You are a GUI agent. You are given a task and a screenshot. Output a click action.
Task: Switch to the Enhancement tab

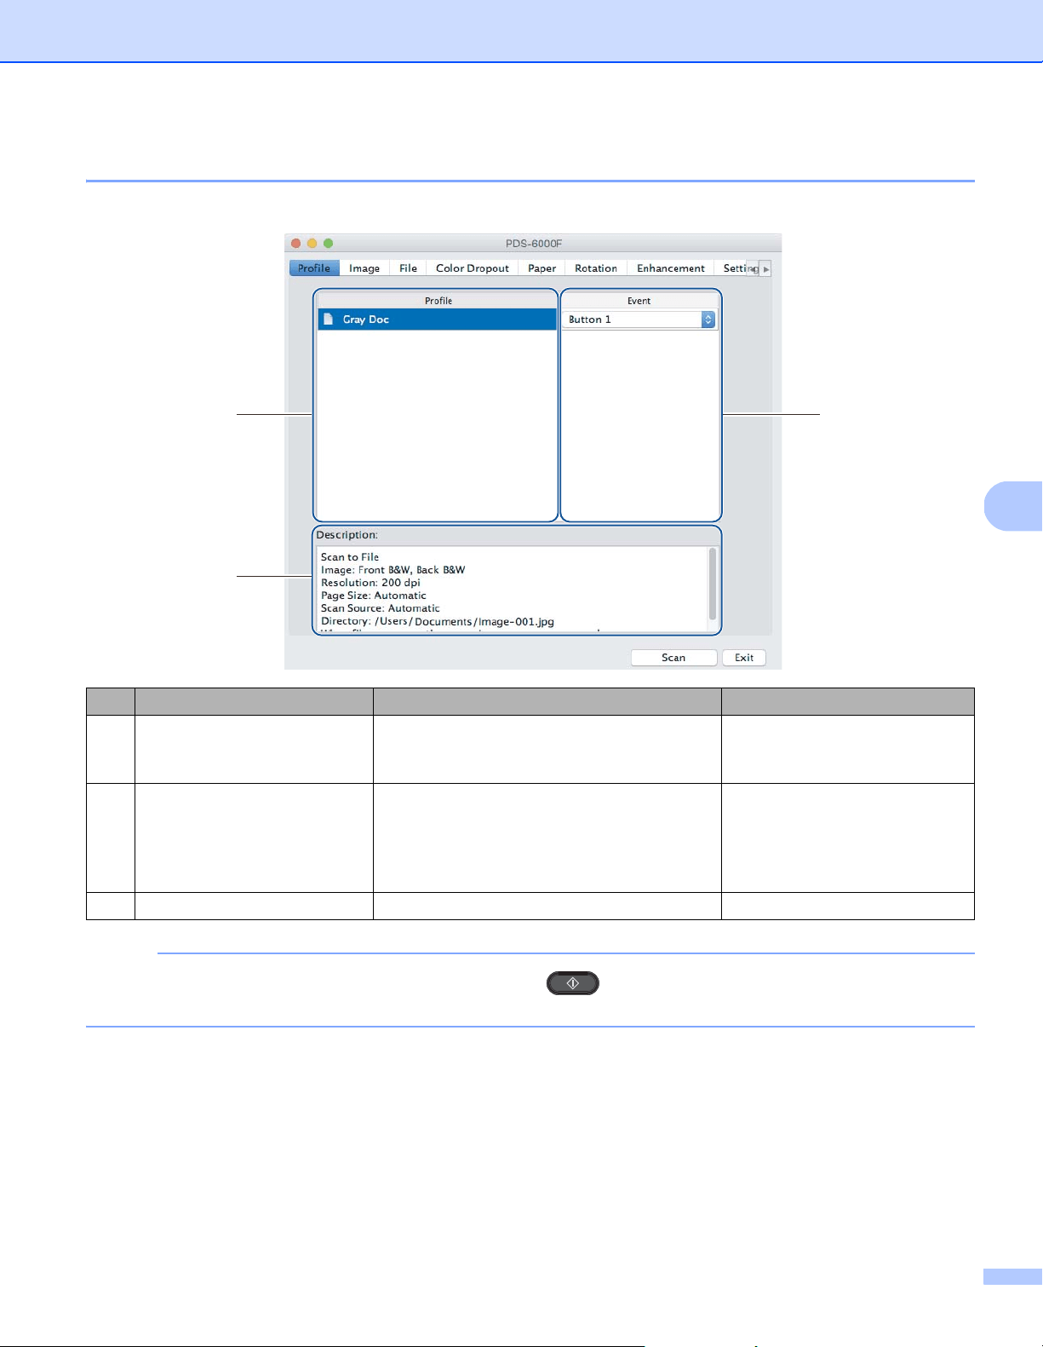click(x=671, y=268)
